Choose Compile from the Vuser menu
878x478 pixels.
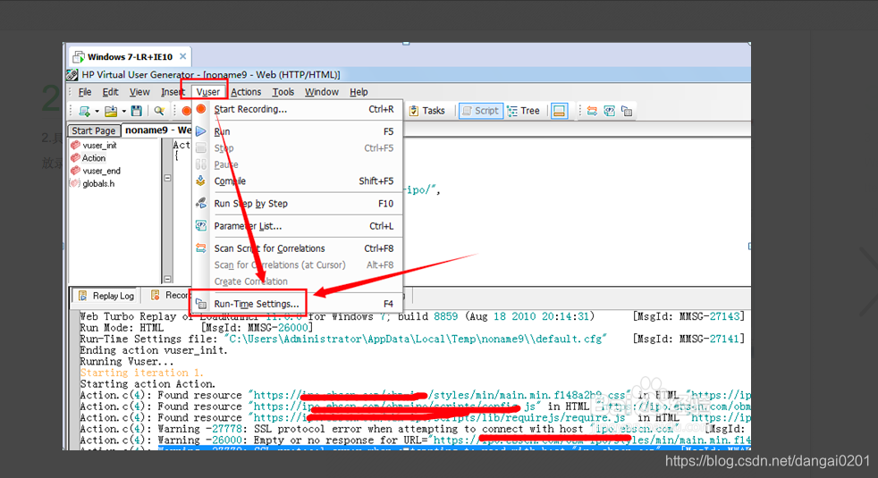coord(298,180)
